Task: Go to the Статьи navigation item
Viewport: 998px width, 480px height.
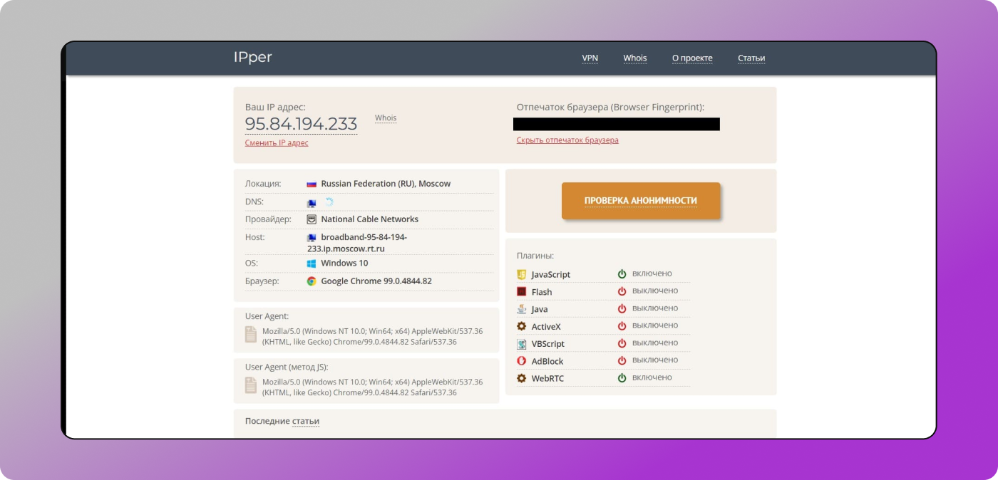Action: [x=751, y=58]
